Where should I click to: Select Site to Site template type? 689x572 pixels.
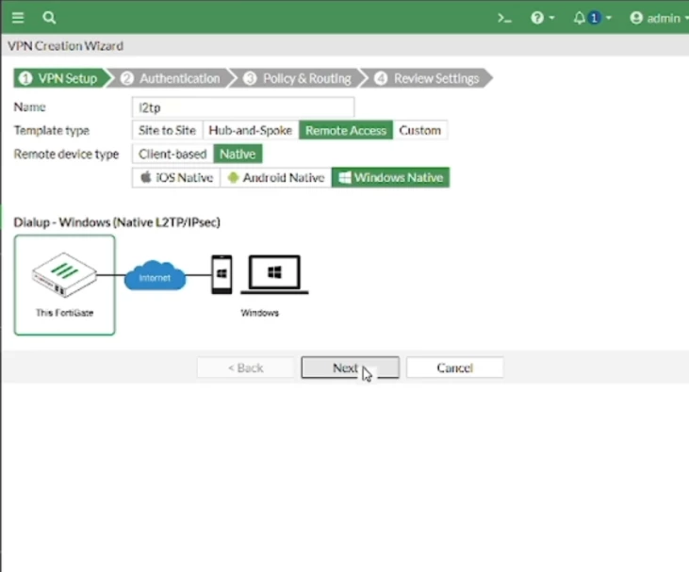coord(167,130)
